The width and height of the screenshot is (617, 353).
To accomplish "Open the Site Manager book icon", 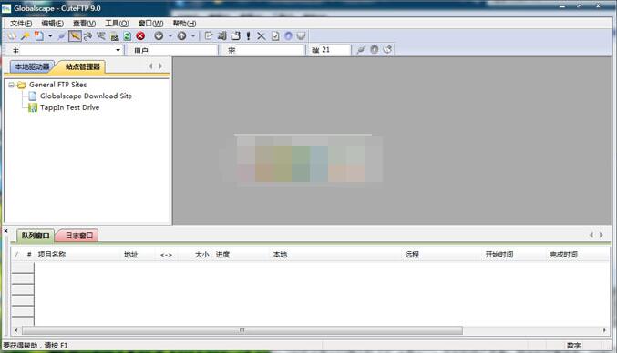I will (12, 36).
